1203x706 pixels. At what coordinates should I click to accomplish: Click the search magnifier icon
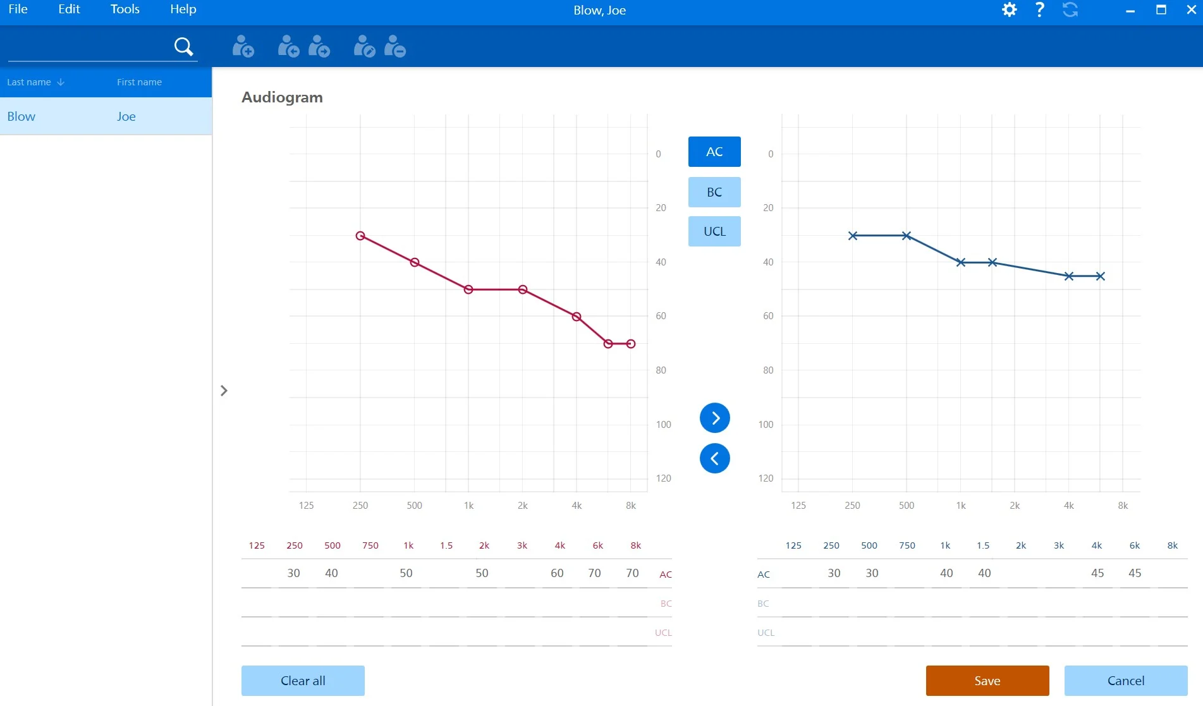tap(183, 46)
